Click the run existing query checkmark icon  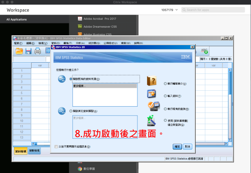click(x=153, y=106)
